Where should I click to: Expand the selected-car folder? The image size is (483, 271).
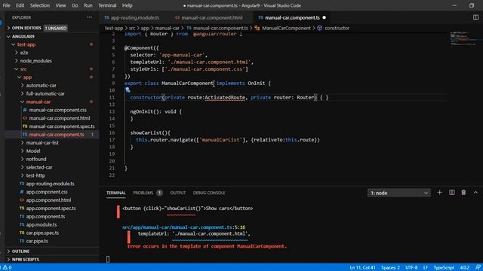39,167
